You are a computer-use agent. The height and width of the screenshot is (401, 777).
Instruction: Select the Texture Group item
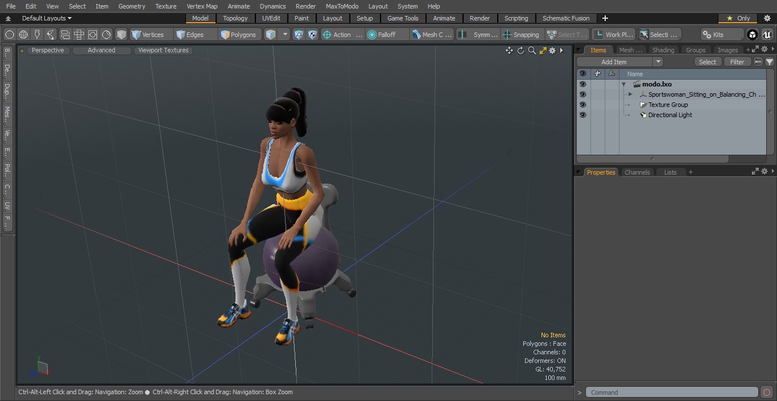tap(668, 105)
